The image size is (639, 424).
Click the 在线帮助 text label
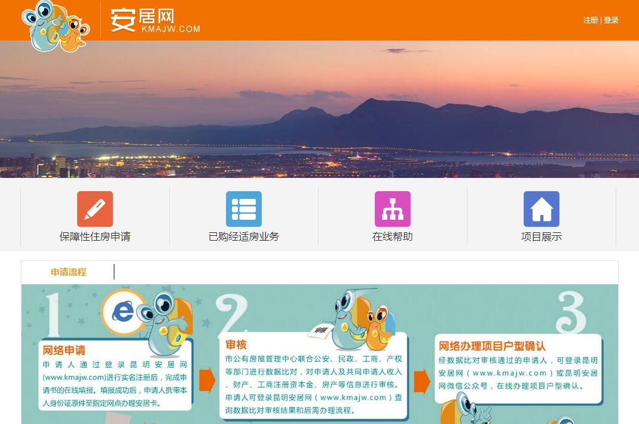tap(392, 236)
